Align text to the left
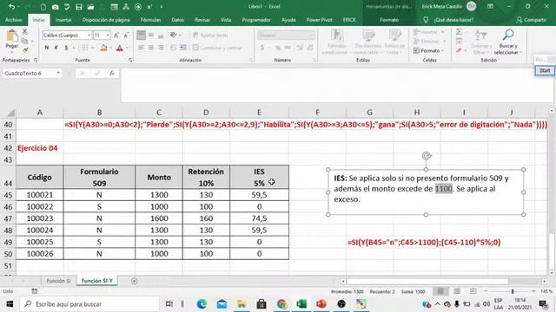556x312 pixels. tap(141, 48)
